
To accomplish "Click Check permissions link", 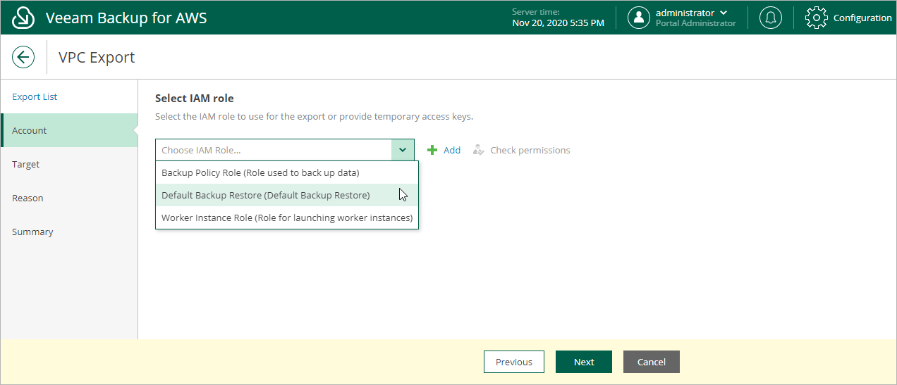I will click(x=530, y=150).
